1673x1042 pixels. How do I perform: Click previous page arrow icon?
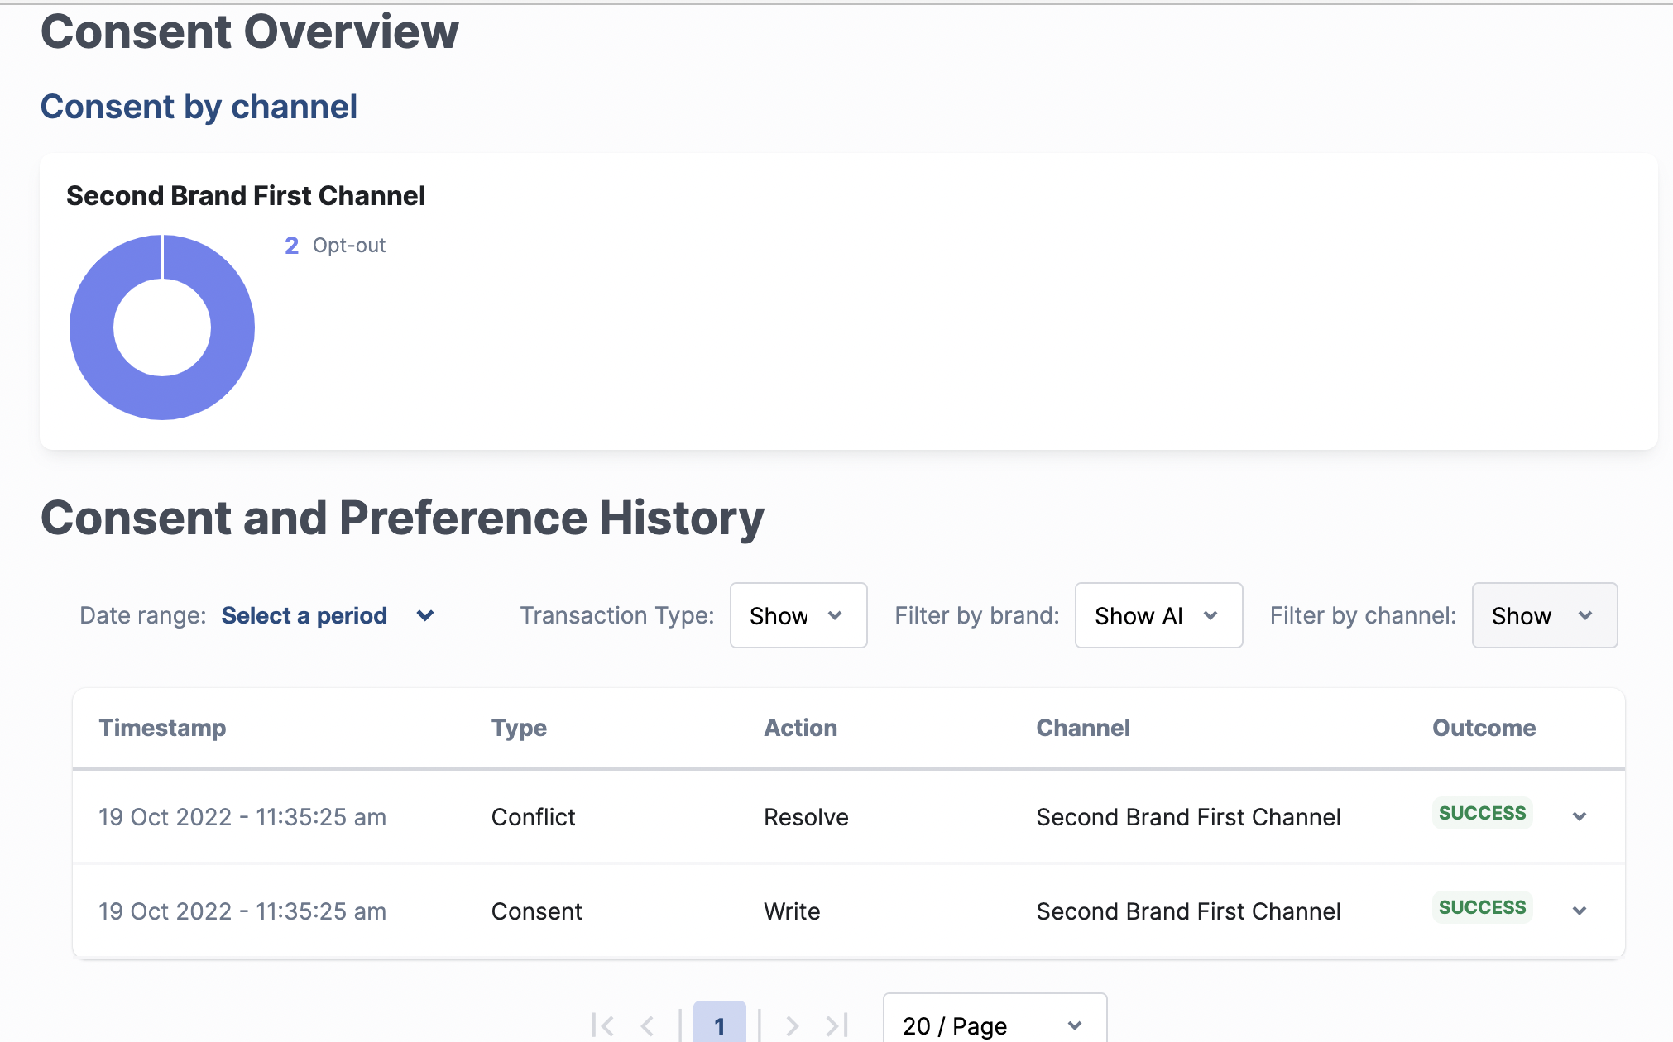point(647,1026)
